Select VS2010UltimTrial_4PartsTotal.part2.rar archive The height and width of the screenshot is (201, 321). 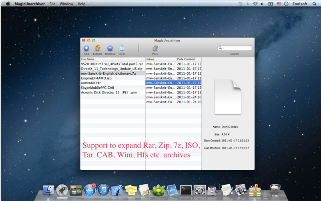tap(113, 64)
